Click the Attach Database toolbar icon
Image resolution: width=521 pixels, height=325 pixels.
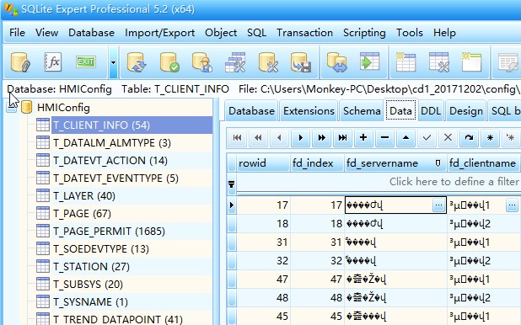tap(20, 61)
